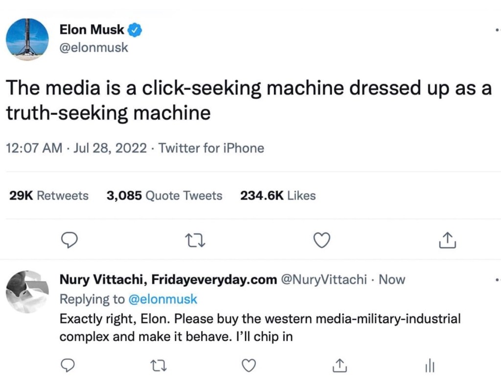Viewport: 501px width, 389px height.
Task: View analytics for Nury Vittachi's reply
Action: (429, 365)
